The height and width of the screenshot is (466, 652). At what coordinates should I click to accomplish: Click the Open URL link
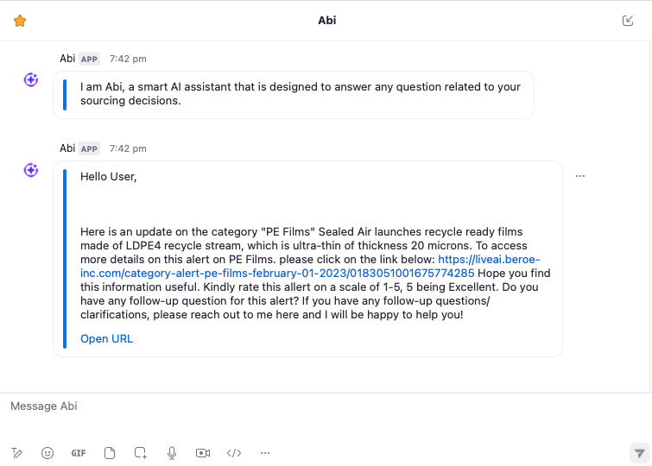click(x=106, y=338)
